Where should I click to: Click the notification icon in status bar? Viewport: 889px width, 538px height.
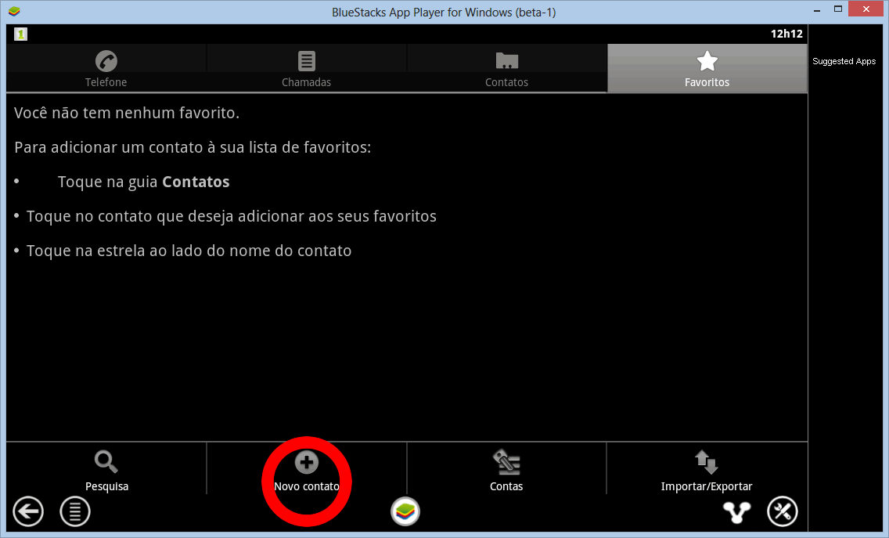[x=21, y=34]
